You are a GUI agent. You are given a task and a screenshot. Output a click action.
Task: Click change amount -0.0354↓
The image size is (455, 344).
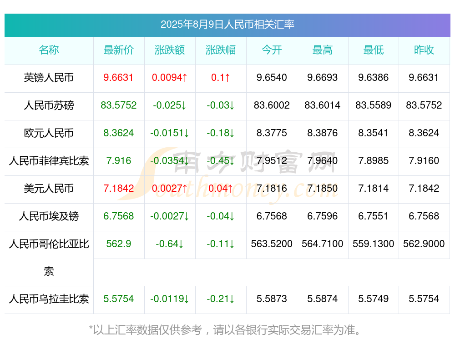(170, 160)
